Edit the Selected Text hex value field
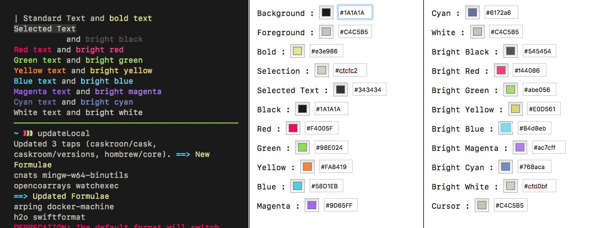Screen dimensions: 616x228 point(369,90)
